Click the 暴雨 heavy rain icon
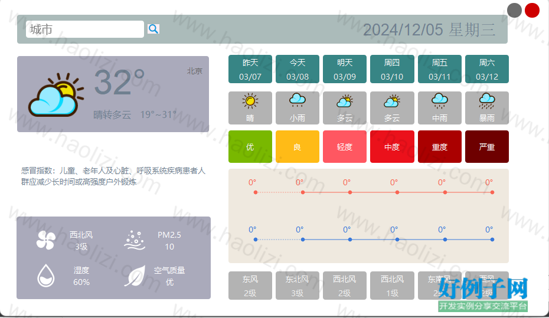This screenshot has height=318, width=549. click(x=486, y=101)
